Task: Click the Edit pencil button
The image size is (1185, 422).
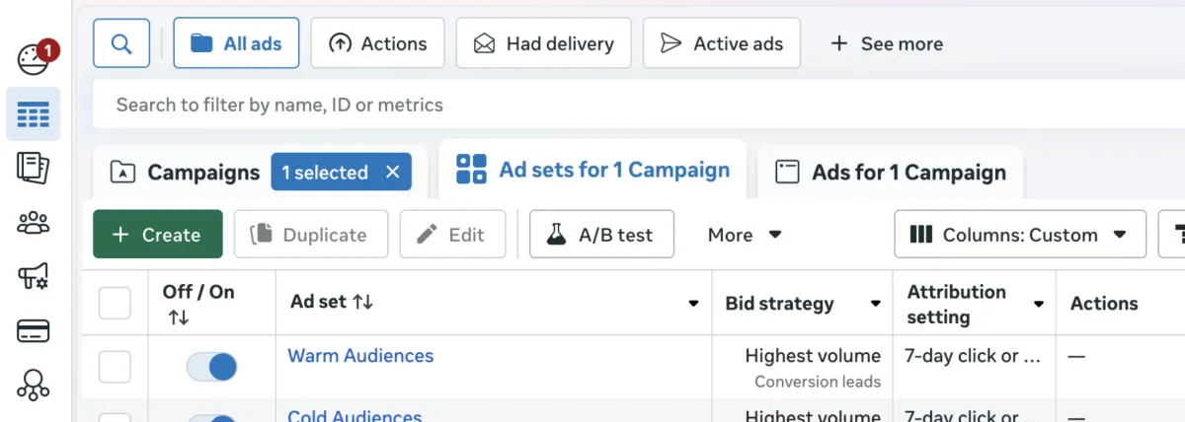Action: tap(452, 235)
